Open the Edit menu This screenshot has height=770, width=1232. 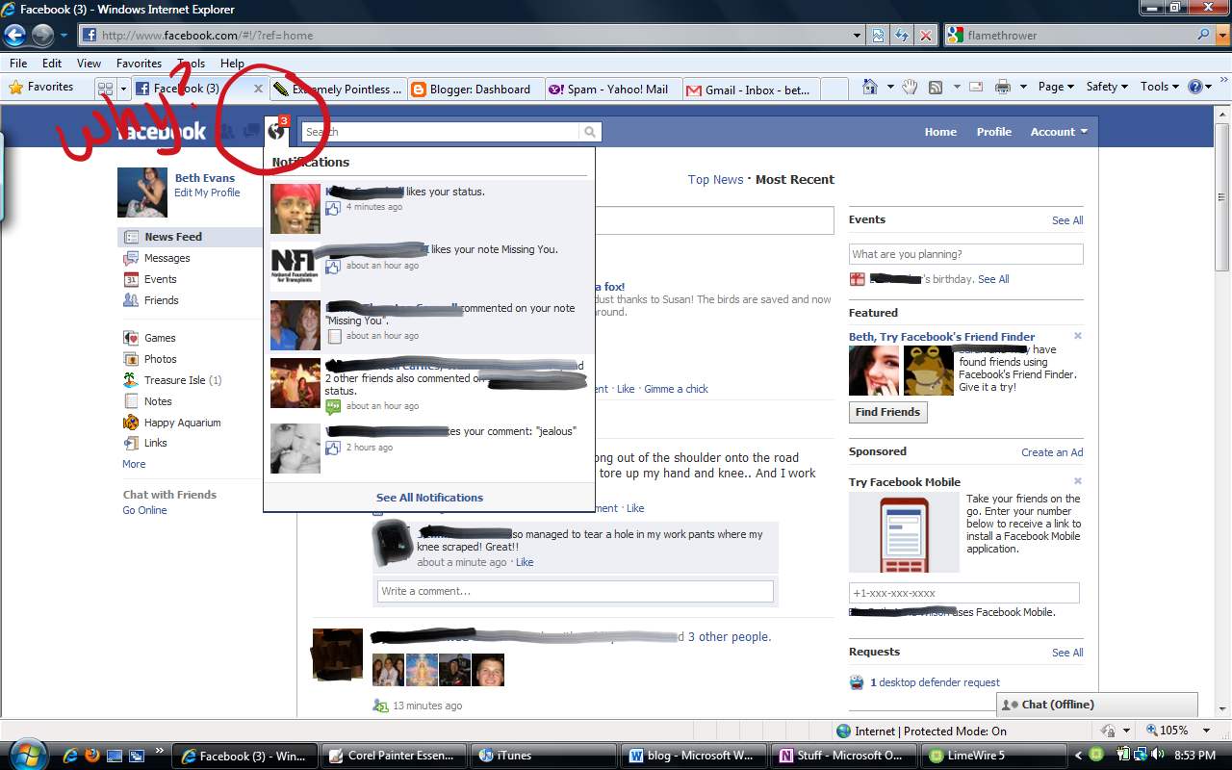pyautogui.click(x=52, y=63)
